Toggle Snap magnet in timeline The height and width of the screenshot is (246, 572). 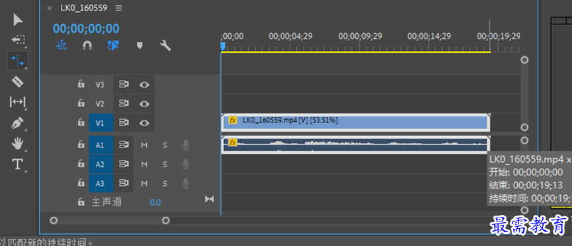87,46
